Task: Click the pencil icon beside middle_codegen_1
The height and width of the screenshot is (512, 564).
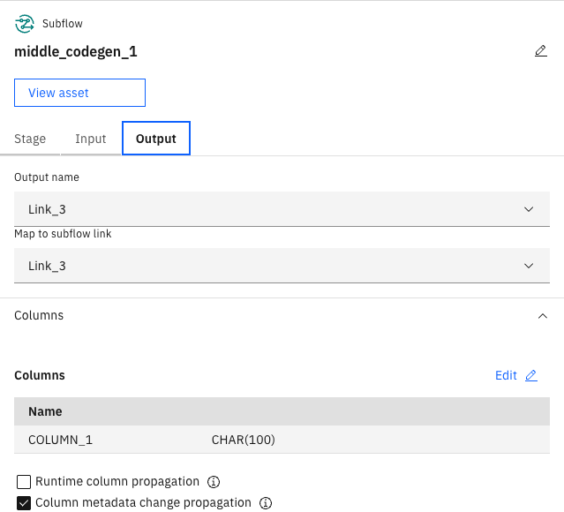Action: 541,51
